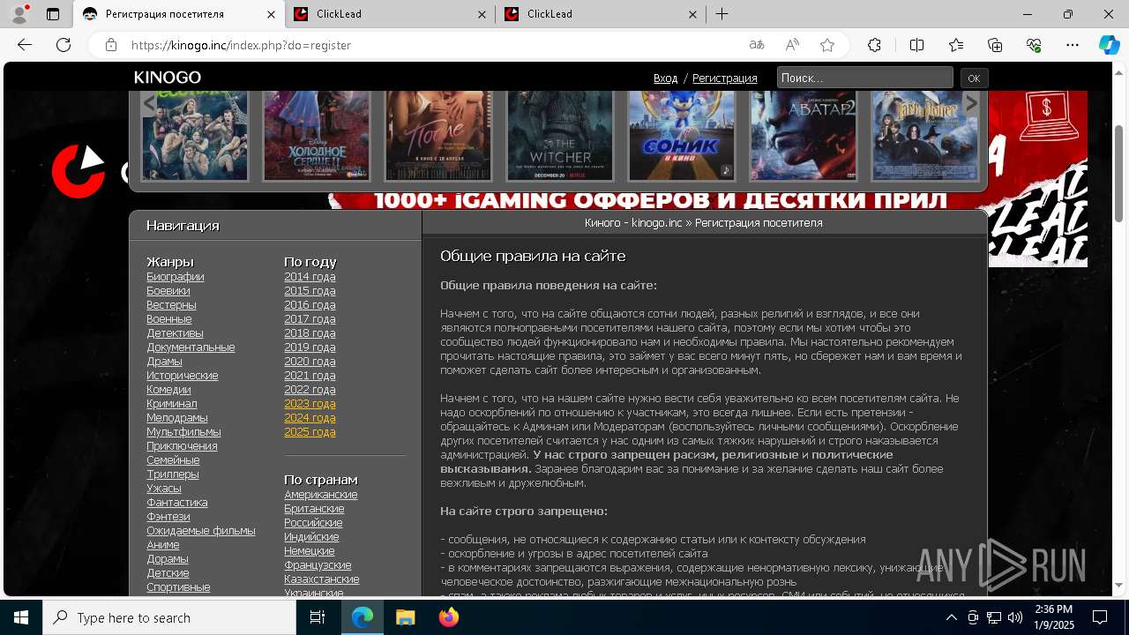The height and width of the screenshot is (635, 1129).
Task: Open the volume speaker tray icon
Action: click(1015, 617)
